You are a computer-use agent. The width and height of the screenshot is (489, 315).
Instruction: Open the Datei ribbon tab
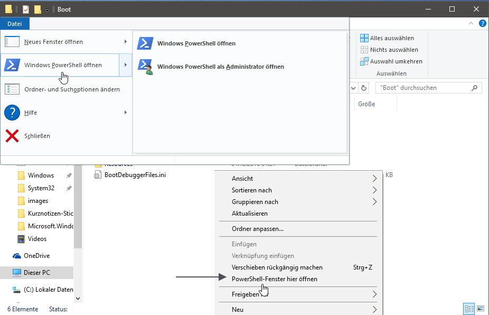click(15, 24)
